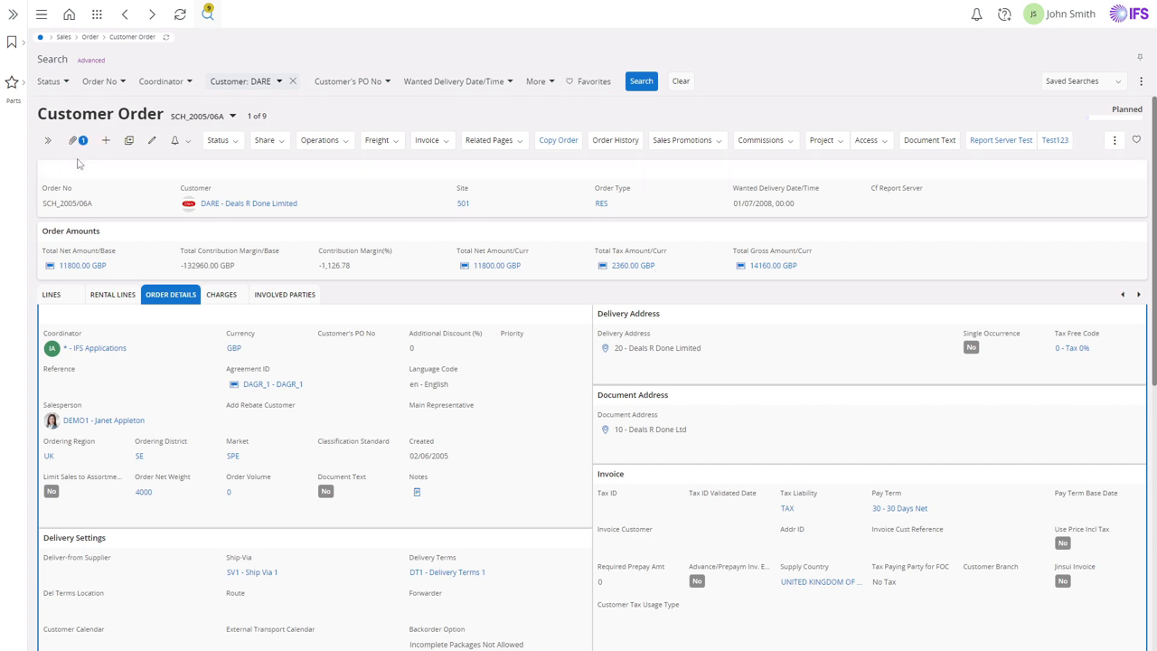Switch to the Rental Lines tab

click(113, 295)
